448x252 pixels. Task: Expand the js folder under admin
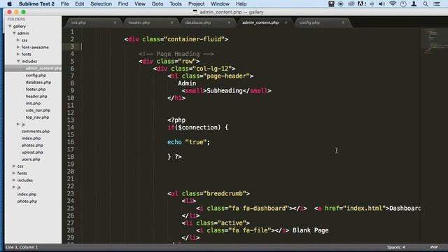(x=18, y=125)
